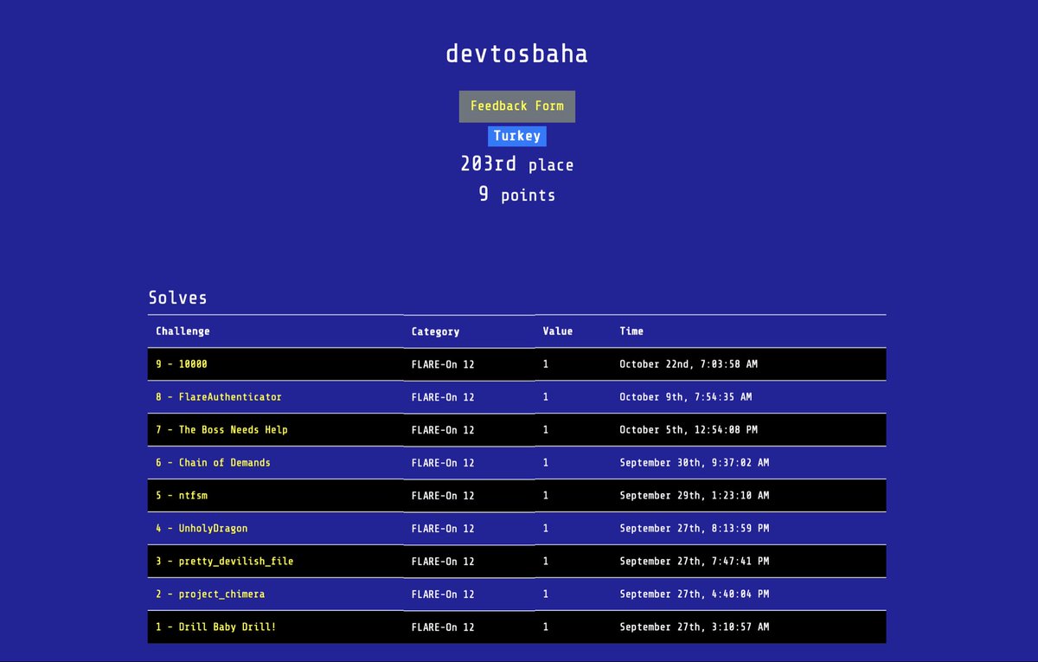Image resolution: width=1038 pixels, height=662 pixels.
Task: Select time October 22nd, 7:03:58 AM
Action: 689,364
